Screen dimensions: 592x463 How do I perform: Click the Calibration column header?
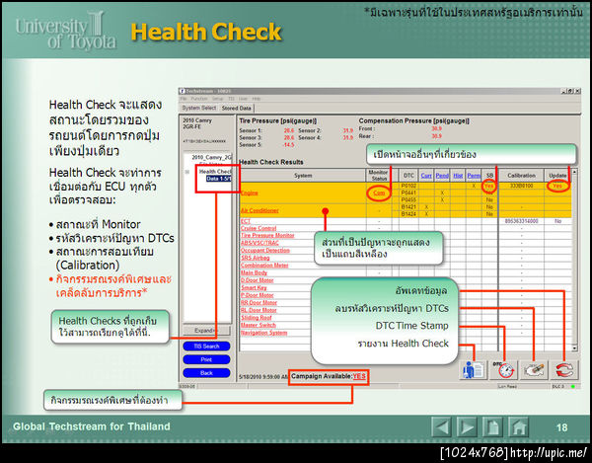(x=521, y=176)
